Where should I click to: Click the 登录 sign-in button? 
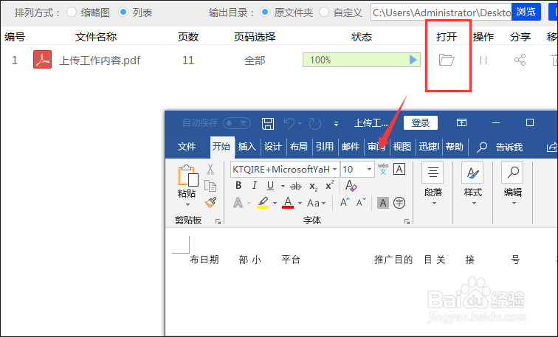tap(421, 123)
